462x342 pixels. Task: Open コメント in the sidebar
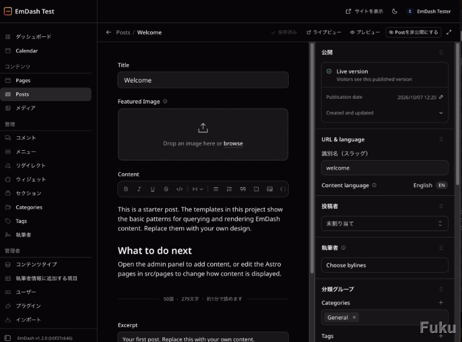point(46,137)
